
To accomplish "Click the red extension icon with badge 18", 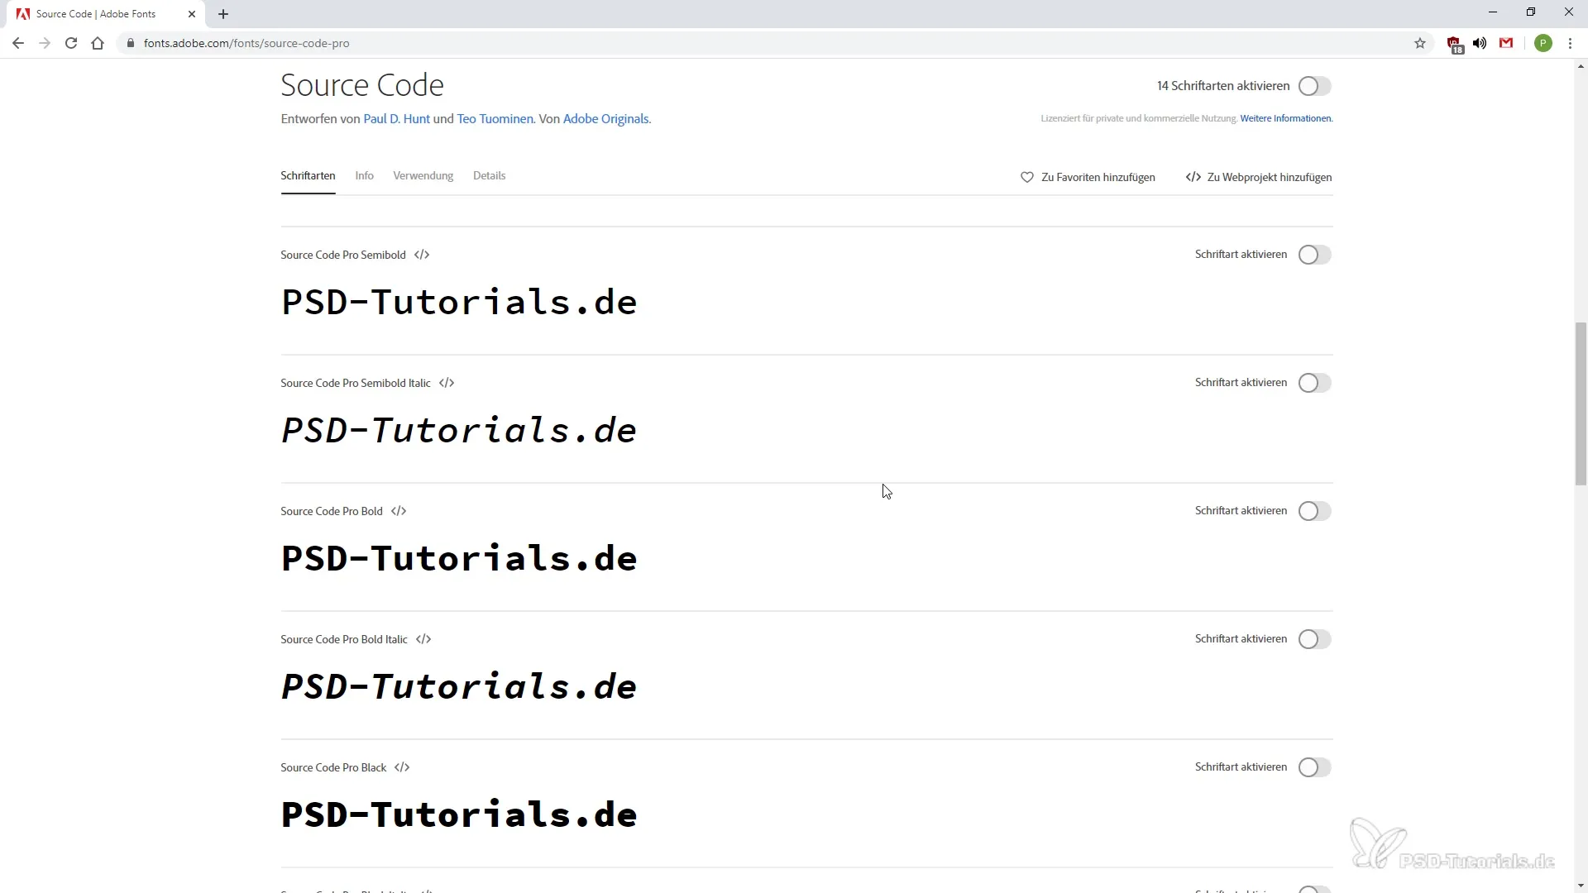I will pyautogui.click(x=1455, y=45).
